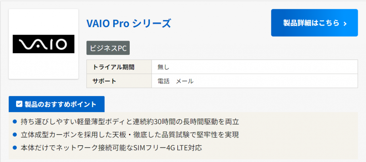Image resolution: width=366 pixels, height=162 pixels.
Task: Click the chevron arrow on 製品詳細はこちら
Action: point(345,24)
